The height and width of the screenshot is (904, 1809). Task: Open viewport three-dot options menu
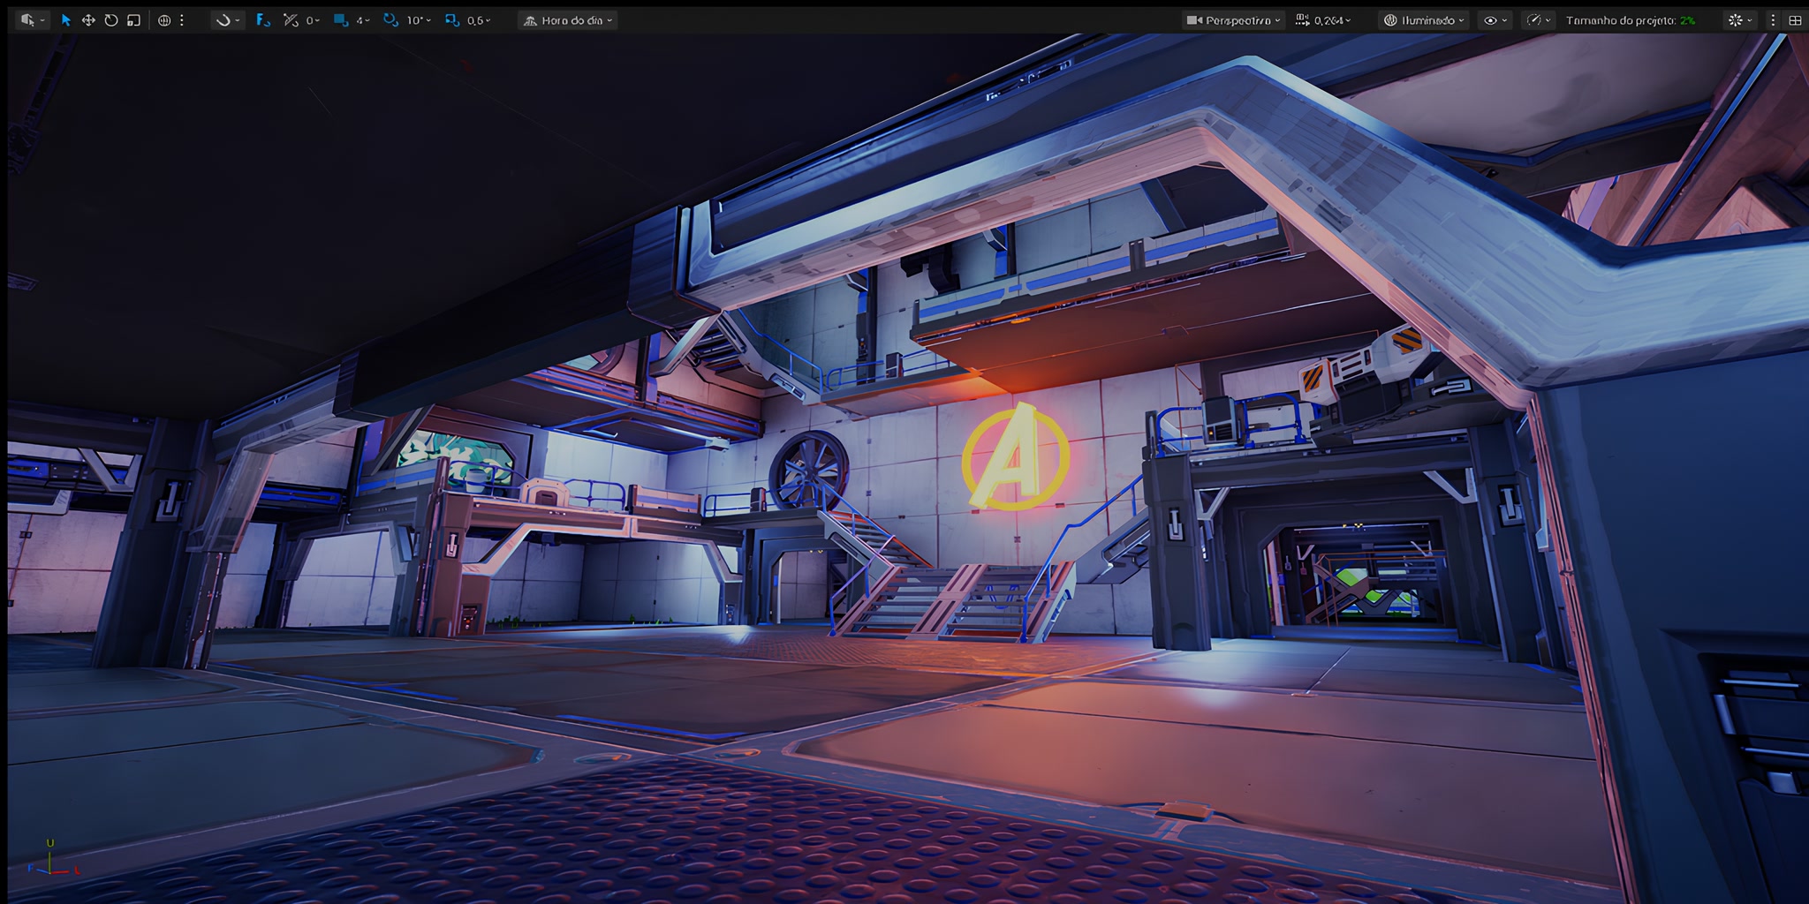pos(1773,20)
